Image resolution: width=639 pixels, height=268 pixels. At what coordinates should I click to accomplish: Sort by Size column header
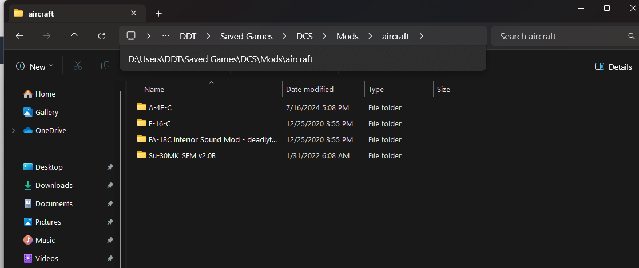[443, 90]
